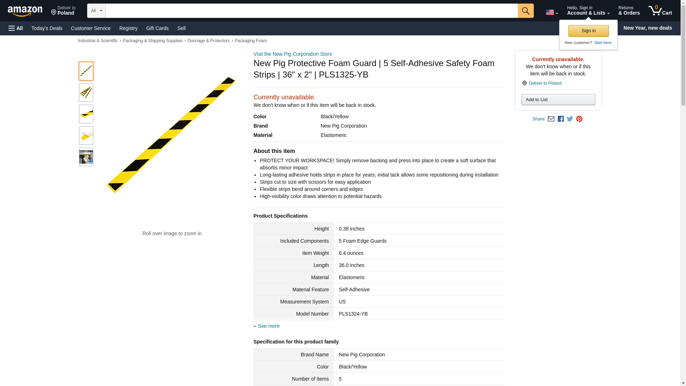This screenshot has height=386, width=686.
Task: Share the product on Pinterest
Action: pos(579,119)
